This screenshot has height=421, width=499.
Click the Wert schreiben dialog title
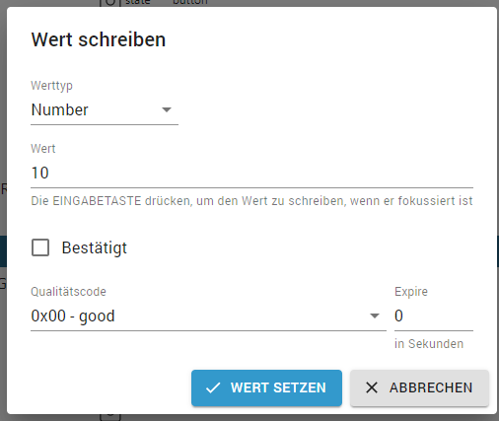[x=99, y=39]
